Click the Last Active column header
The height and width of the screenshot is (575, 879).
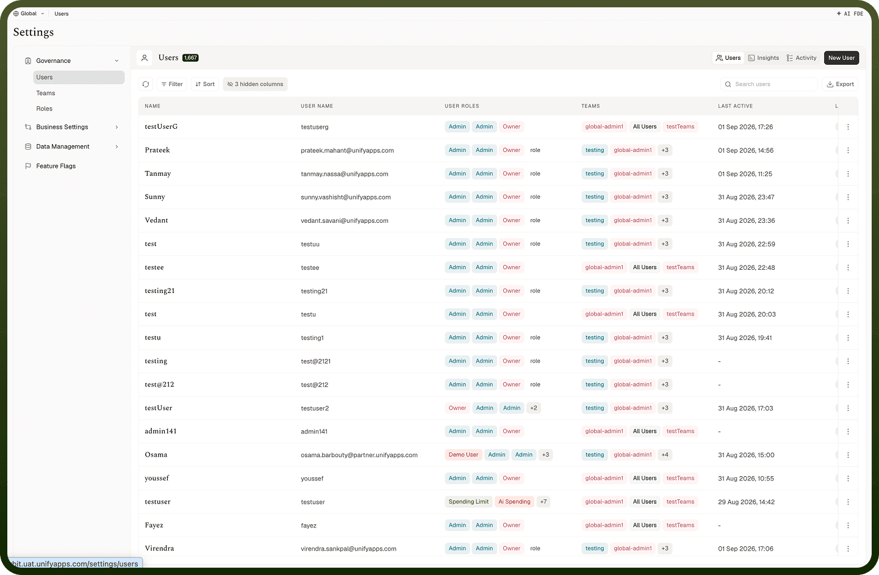click(x=735, y=106)
